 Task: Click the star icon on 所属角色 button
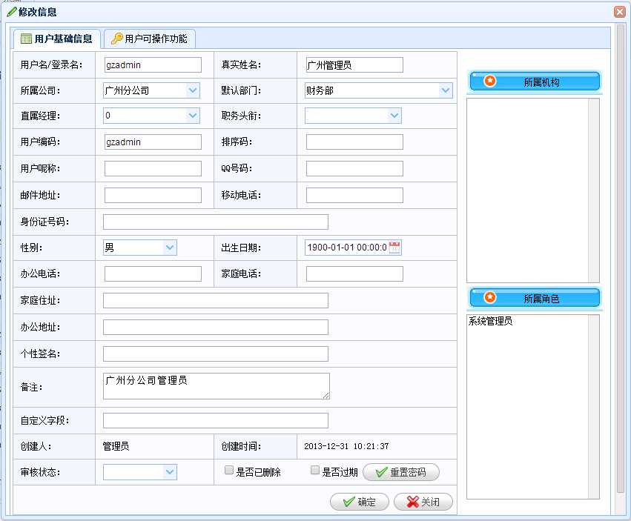[x=490, y=297]
